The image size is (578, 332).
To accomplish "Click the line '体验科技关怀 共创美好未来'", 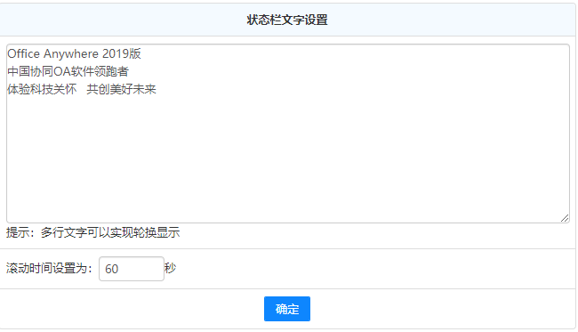I will pos(82,89).
